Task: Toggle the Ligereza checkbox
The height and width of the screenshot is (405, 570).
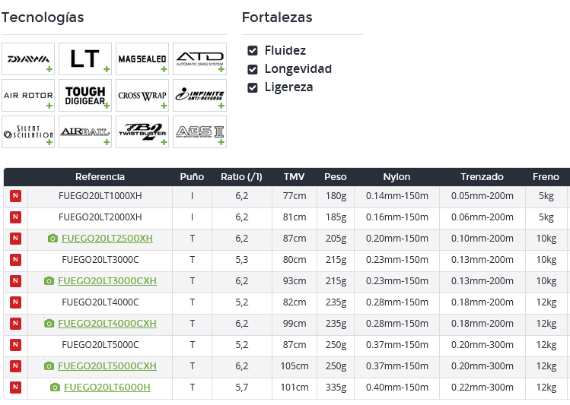Action: (253, 87)
